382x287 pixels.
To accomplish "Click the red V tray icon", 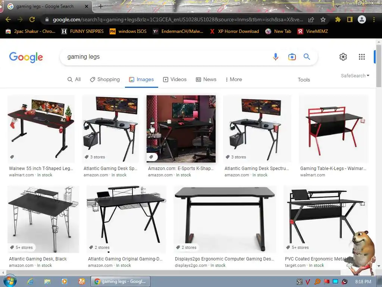I will click(x=308, y=282).
